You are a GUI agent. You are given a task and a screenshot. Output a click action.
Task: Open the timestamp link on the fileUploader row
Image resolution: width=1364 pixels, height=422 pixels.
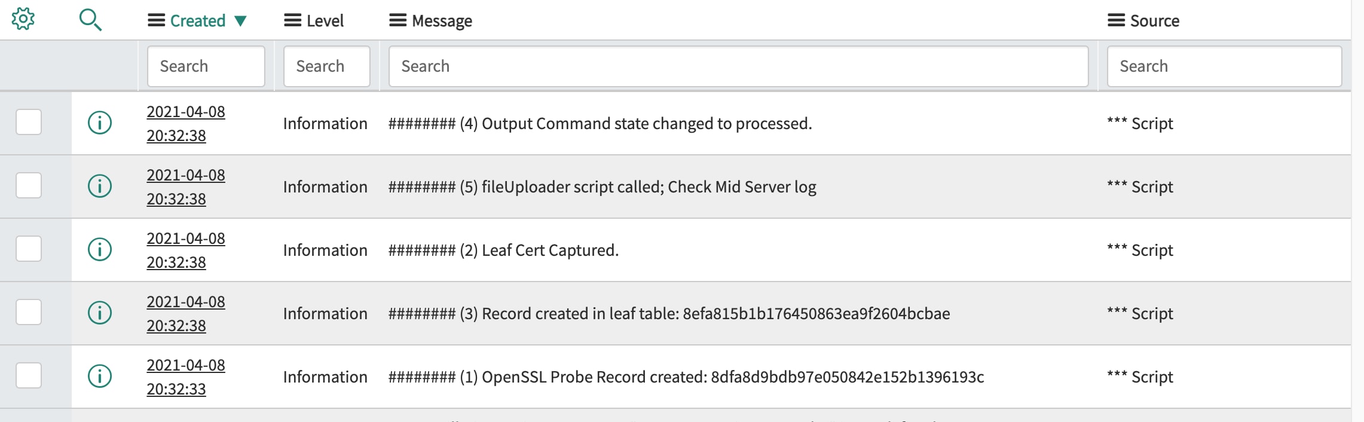tap(186, 186)
